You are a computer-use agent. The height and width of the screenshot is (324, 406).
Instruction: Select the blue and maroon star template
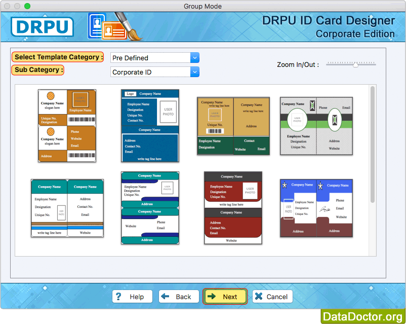(316, 208)
